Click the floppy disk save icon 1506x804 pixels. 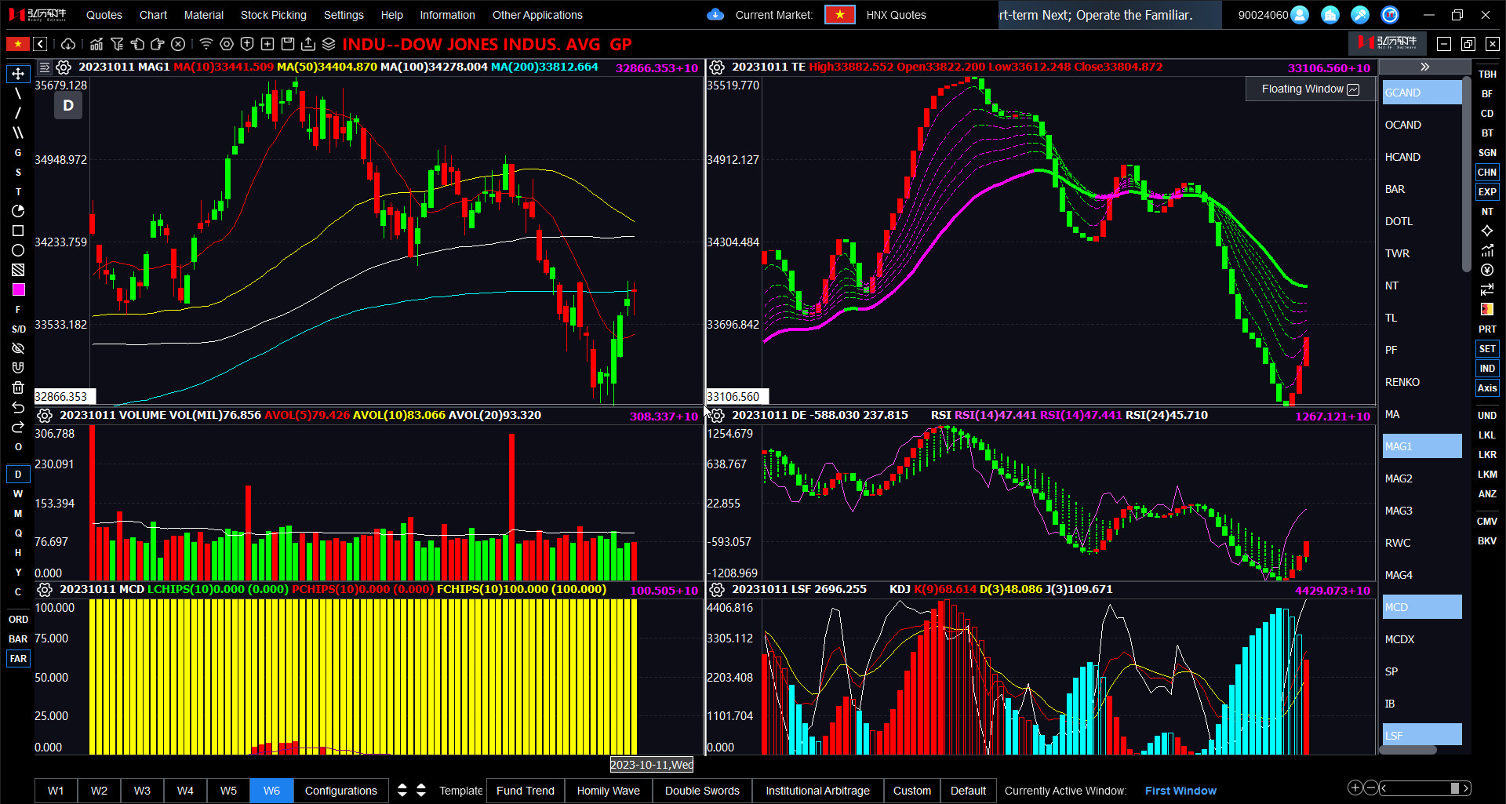tap(288, 44)
